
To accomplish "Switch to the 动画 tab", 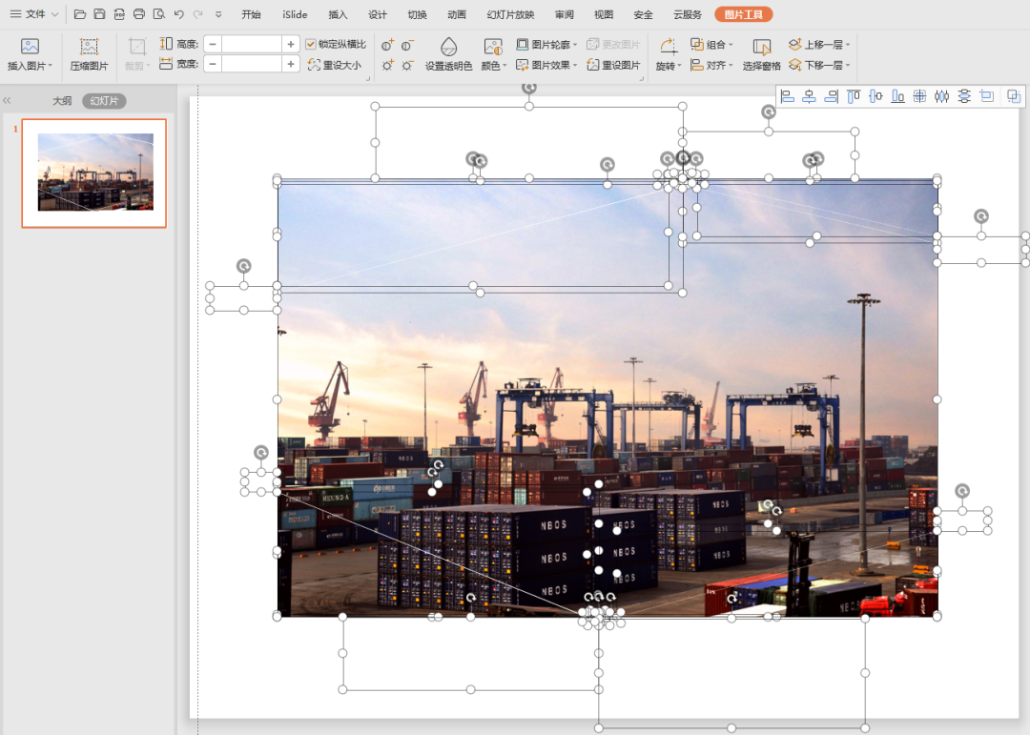I will tap(457, 14).
